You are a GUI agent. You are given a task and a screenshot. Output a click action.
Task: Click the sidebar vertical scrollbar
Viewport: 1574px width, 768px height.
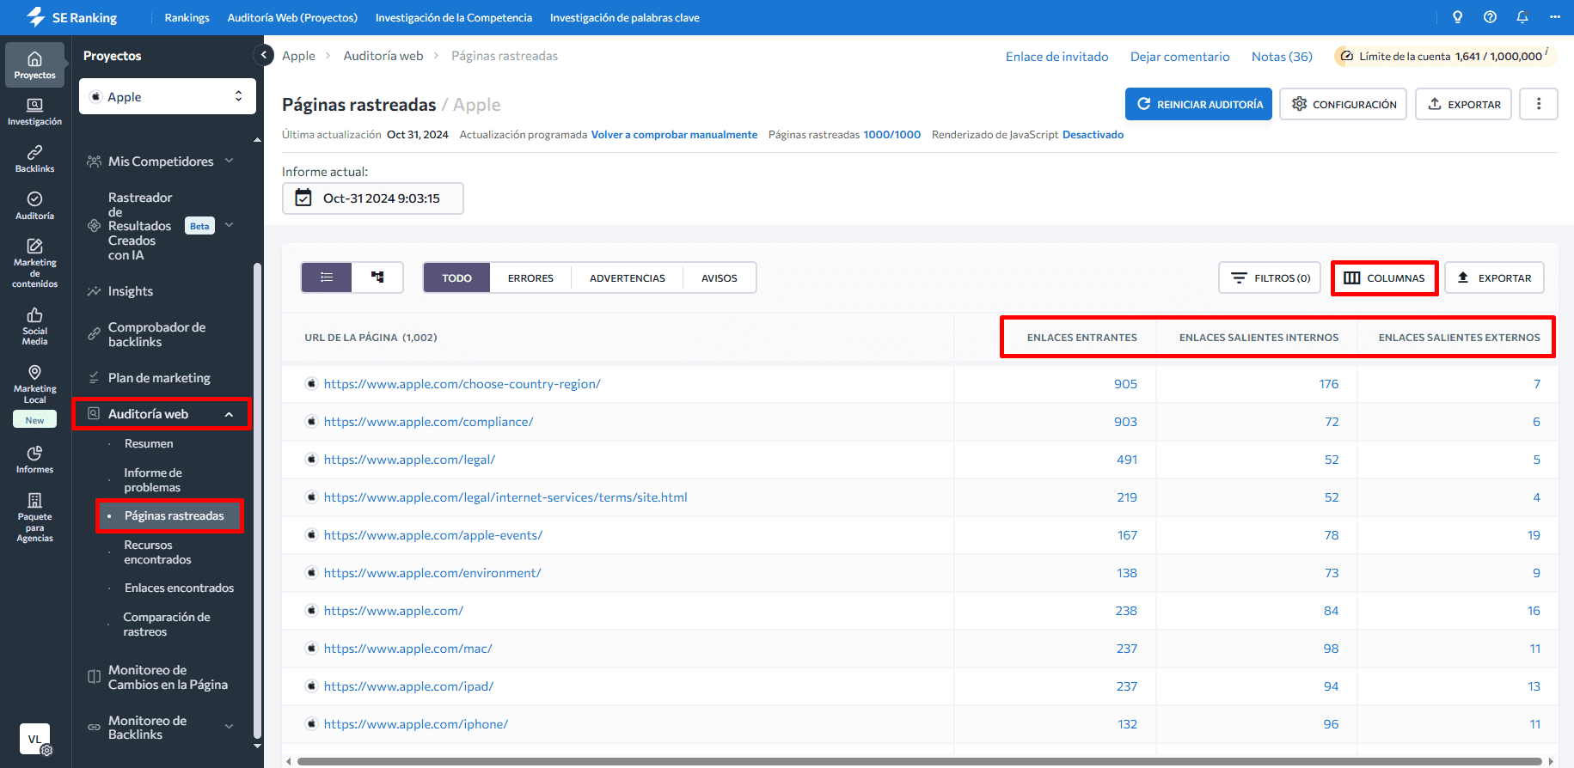pyautogui.click(x=257, y=501)
